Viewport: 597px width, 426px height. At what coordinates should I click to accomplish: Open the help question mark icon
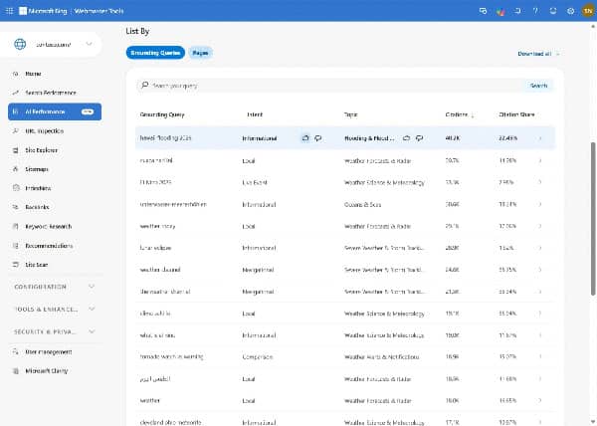click(535, 11)
